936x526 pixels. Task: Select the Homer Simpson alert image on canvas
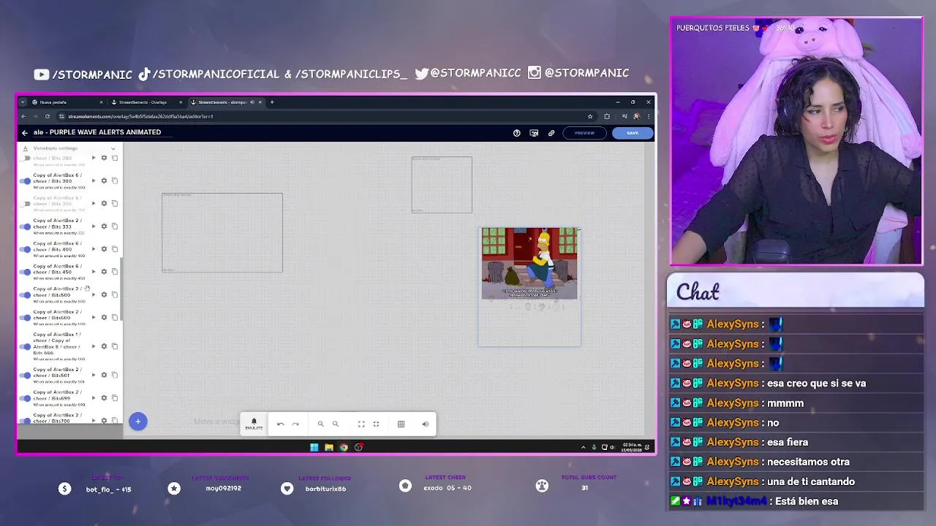coord(529,263)
